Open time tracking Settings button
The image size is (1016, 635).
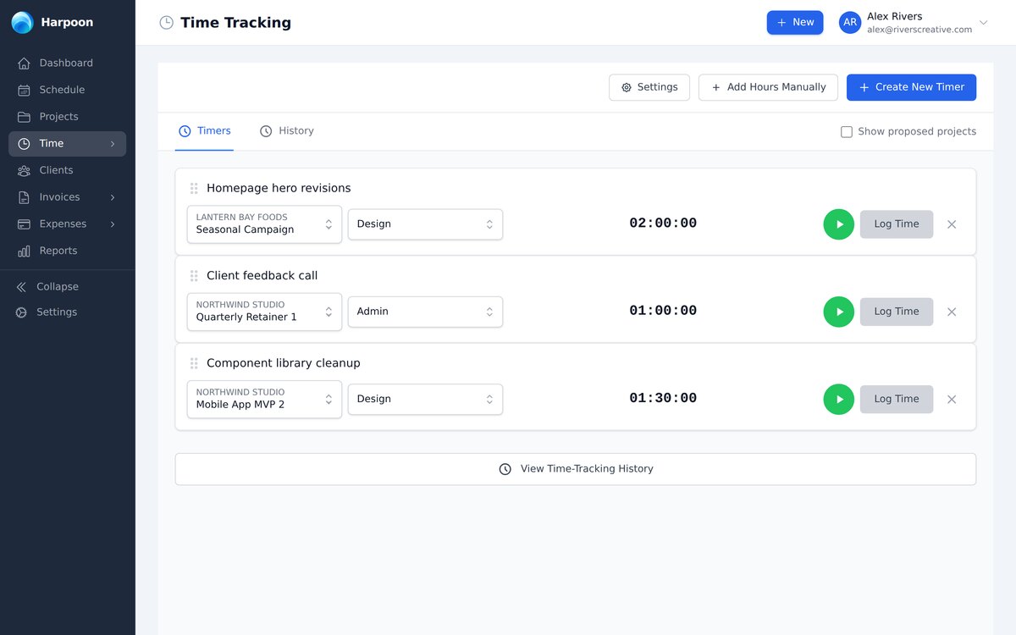[649, 87]
